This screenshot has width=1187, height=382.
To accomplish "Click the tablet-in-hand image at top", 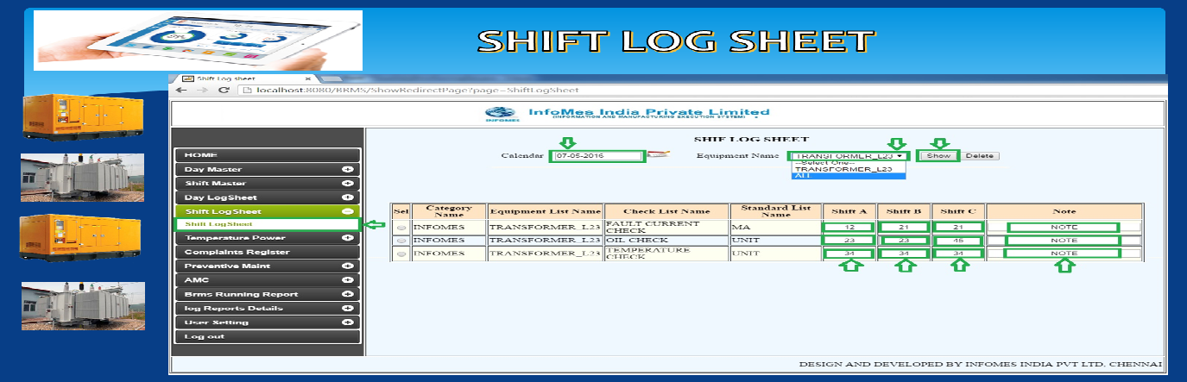I will [x=198, y=39].
